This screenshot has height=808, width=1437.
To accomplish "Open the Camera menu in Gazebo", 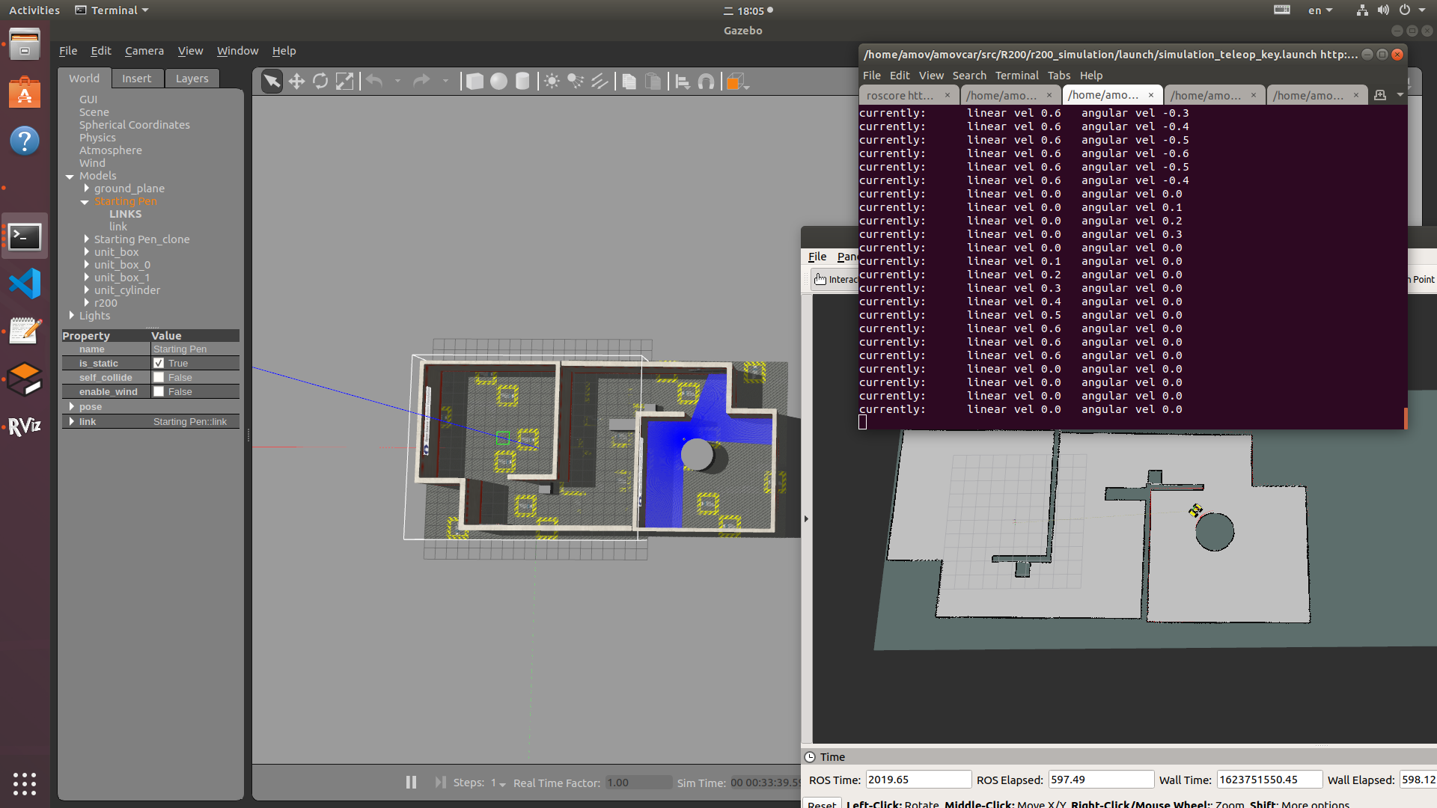I will 144,51.
